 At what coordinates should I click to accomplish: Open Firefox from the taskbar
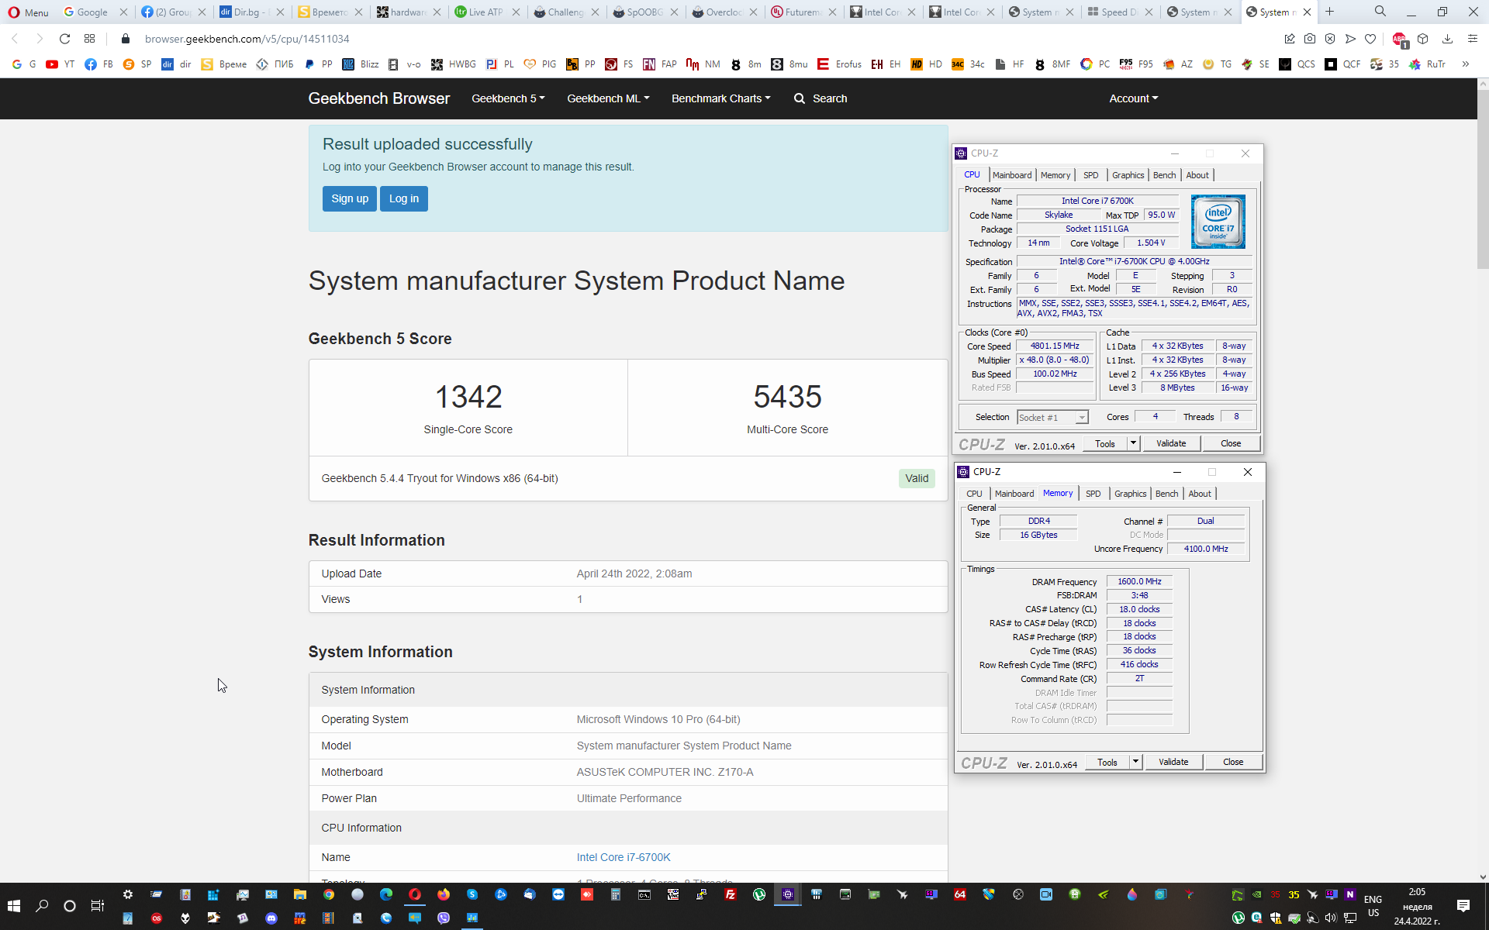(x=444, y=894)
